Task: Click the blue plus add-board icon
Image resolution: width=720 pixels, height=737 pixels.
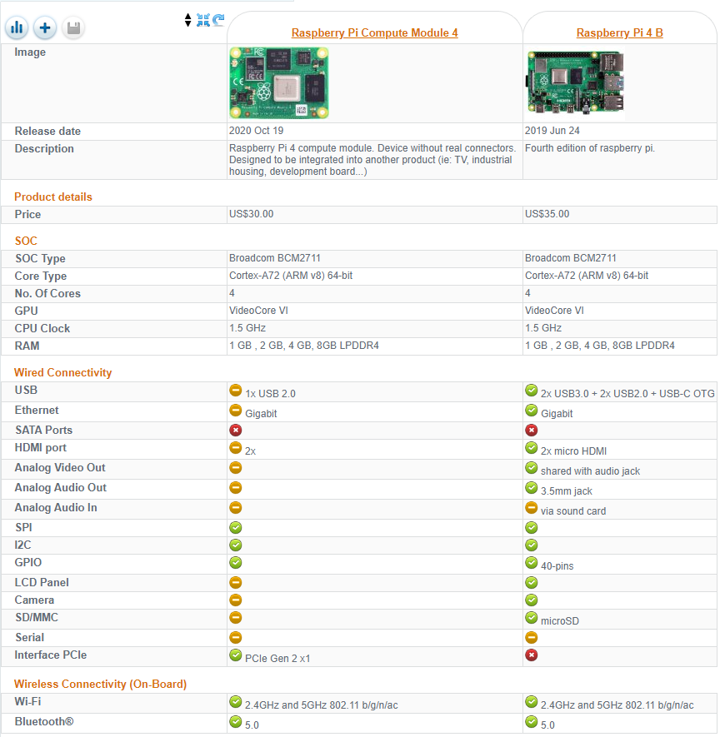Action: [45, 27]
